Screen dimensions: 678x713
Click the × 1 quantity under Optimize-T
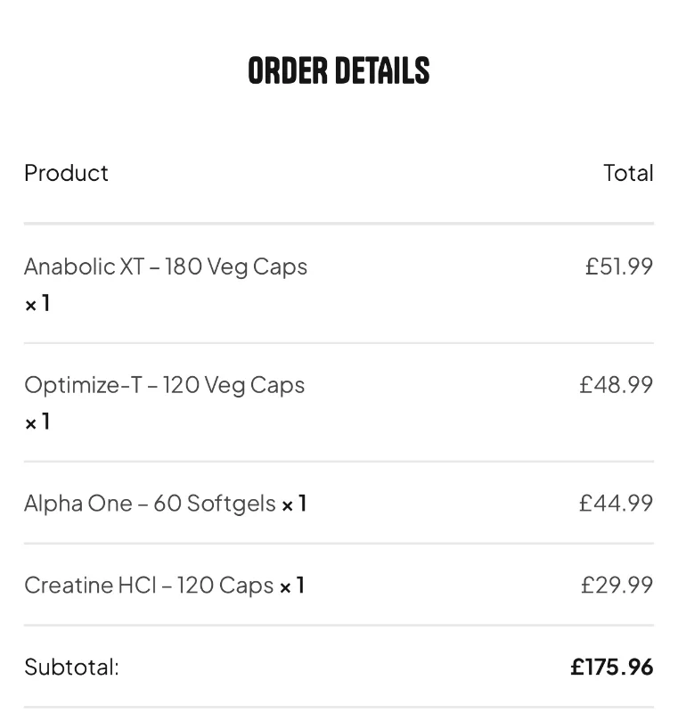(x=37, y=422)
